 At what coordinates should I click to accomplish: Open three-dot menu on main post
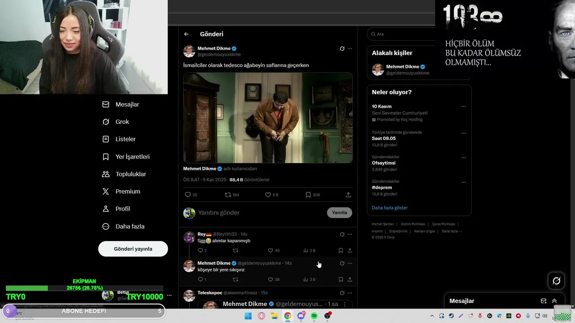350,48
